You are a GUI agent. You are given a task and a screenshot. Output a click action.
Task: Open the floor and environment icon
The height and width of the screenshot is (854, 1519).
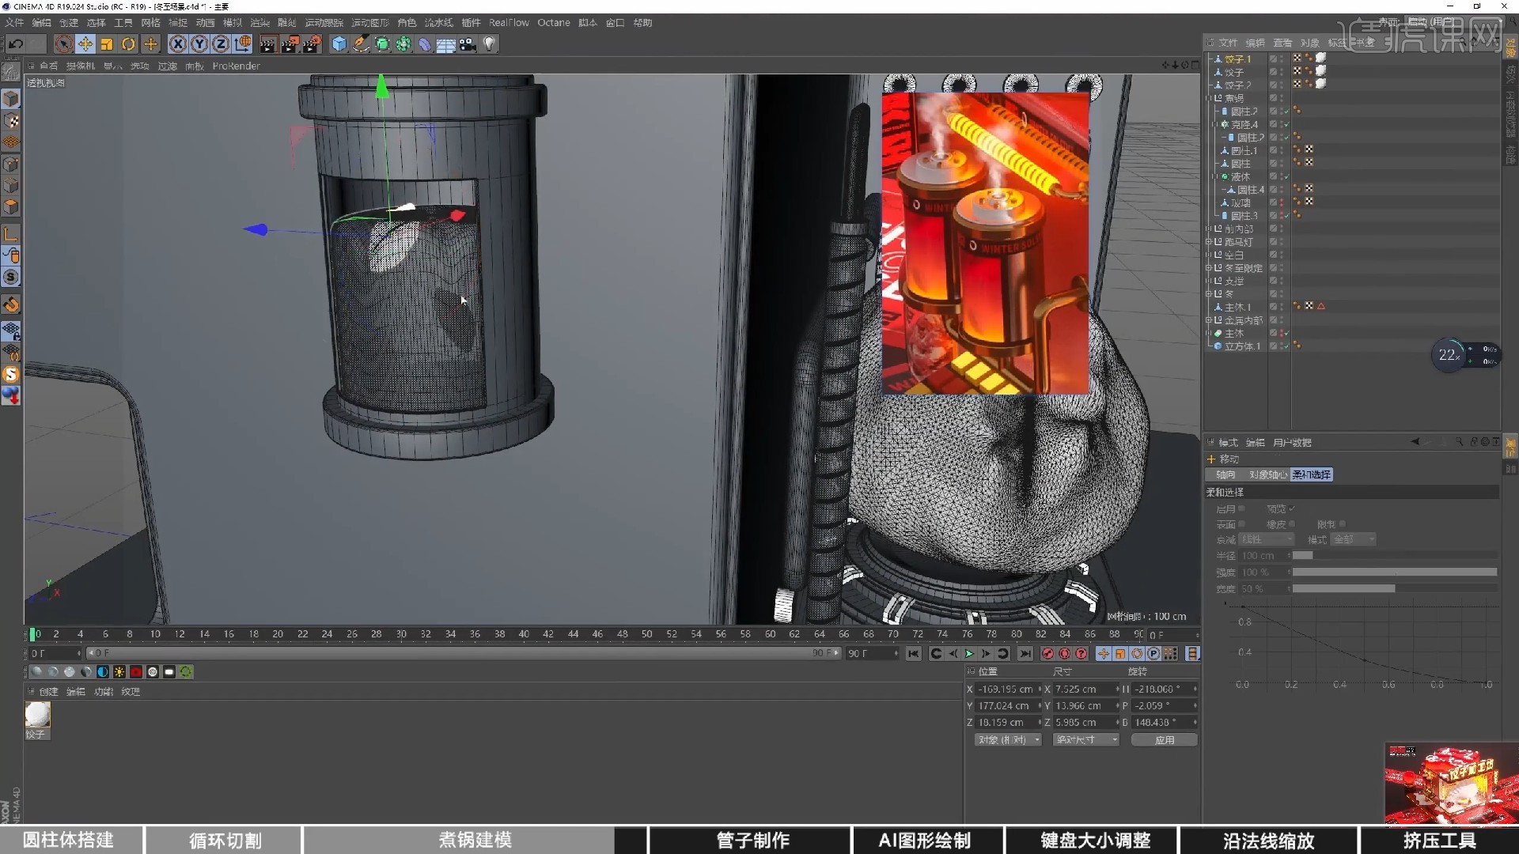click(446, 44)
